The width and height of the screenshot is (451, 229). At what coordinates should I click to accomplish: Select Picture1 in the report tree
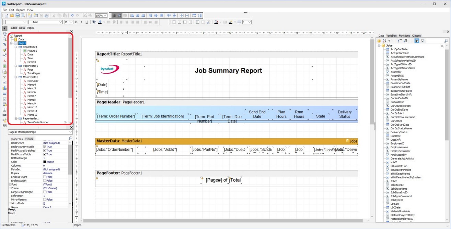32,51
